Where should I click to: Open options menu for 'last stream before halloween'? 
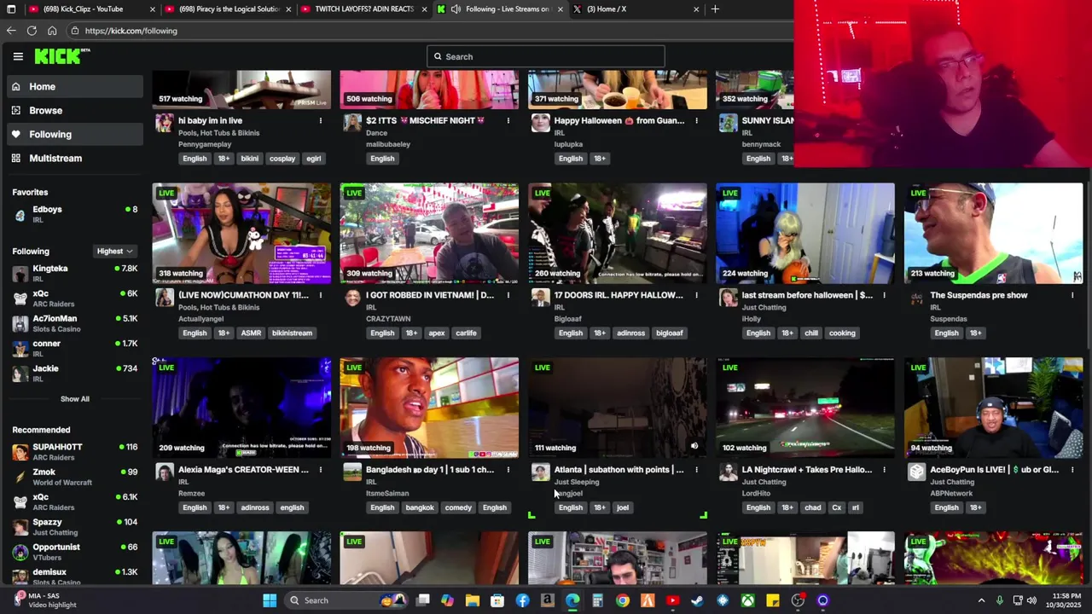click(x=884, y=295)
